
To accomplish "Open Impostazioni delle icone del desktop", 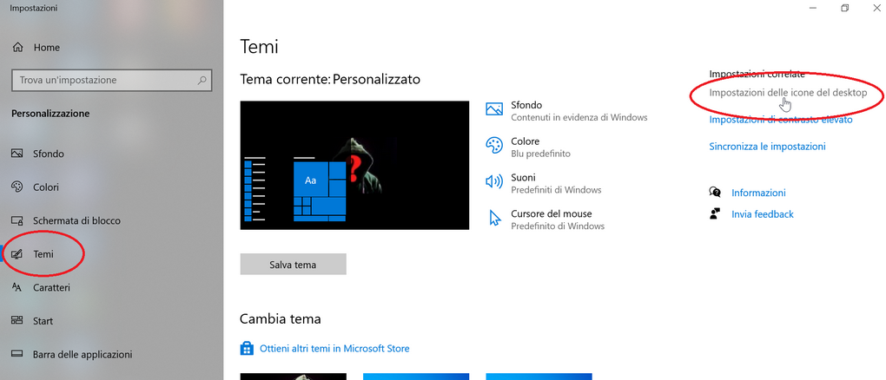I will click(788, 93).
